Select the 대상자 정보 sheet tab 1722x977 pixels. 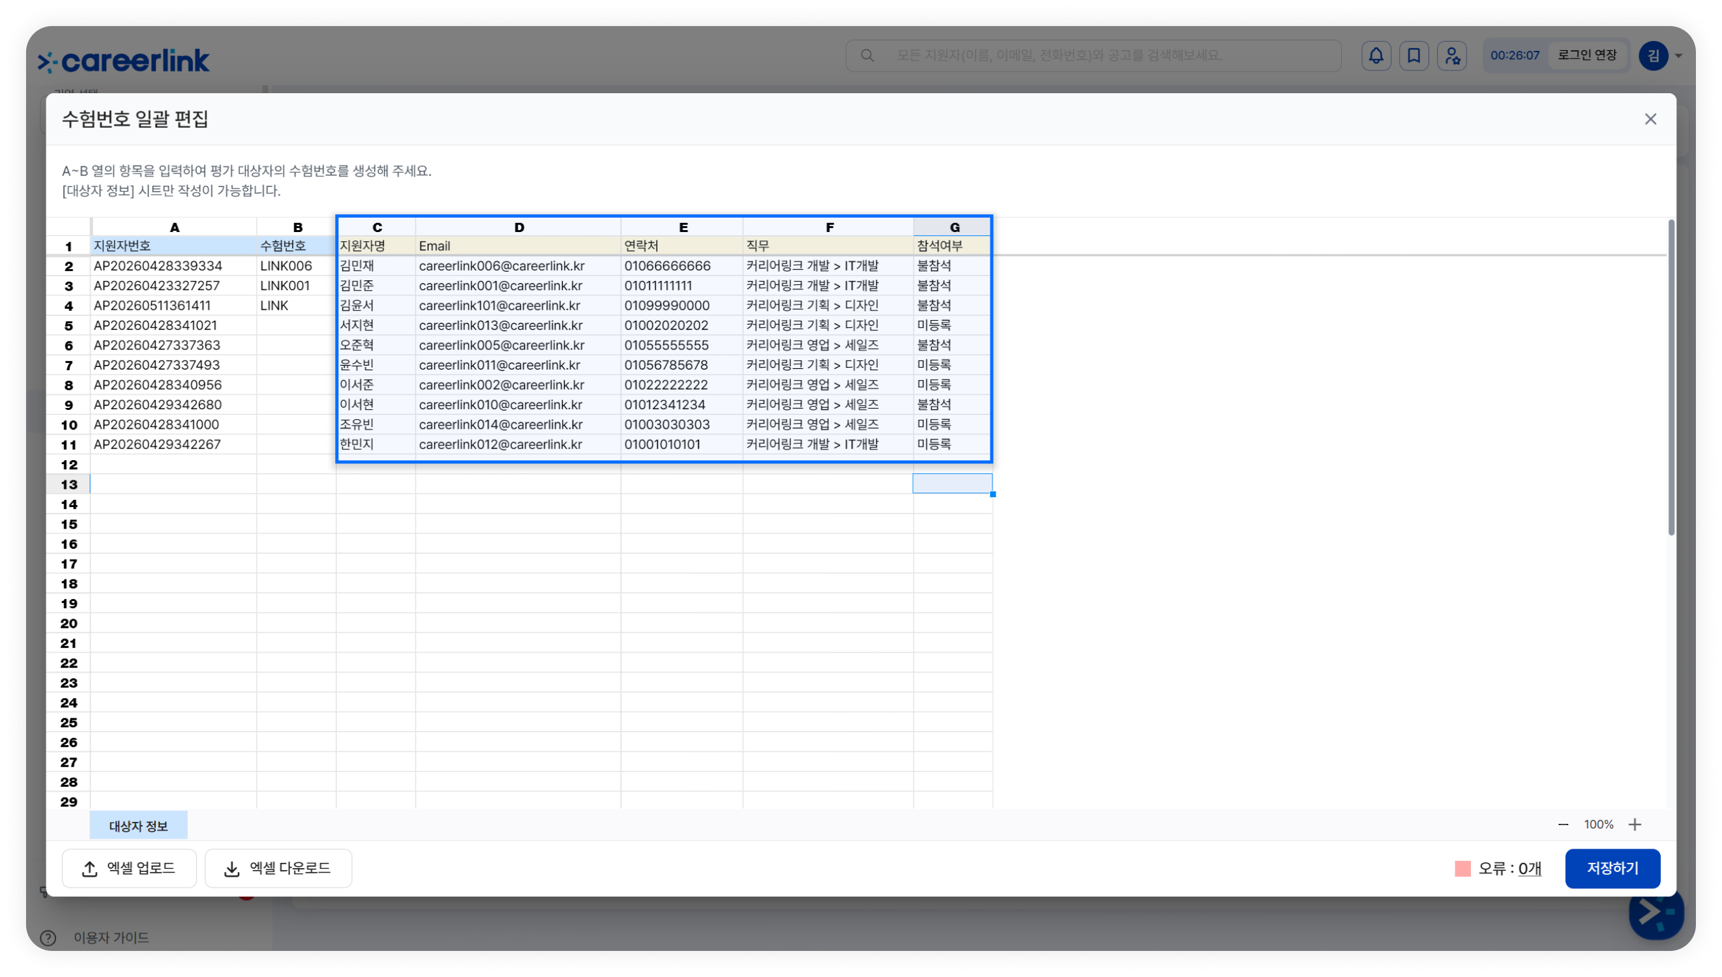(138, 826)
